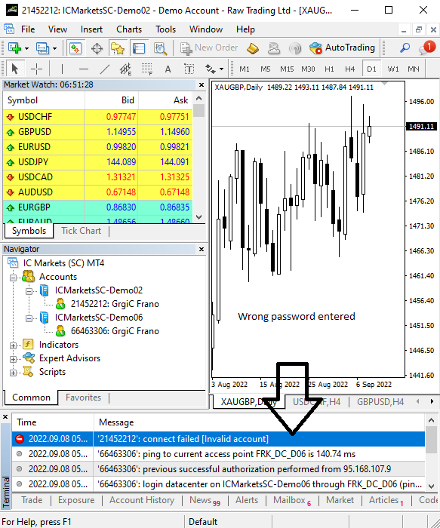
Task: Open the News terminal tab
Action: pyautogui.click(x=205, y=500)
